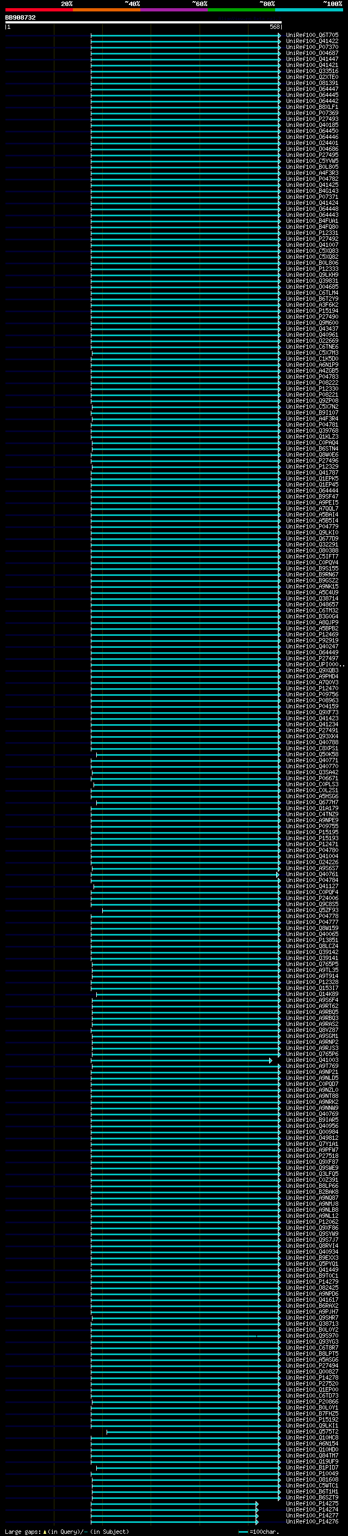Click the red 20% identity legend segment
Image resolution: width=348 pixels, height=1536 pixels.
click(39, 10)
